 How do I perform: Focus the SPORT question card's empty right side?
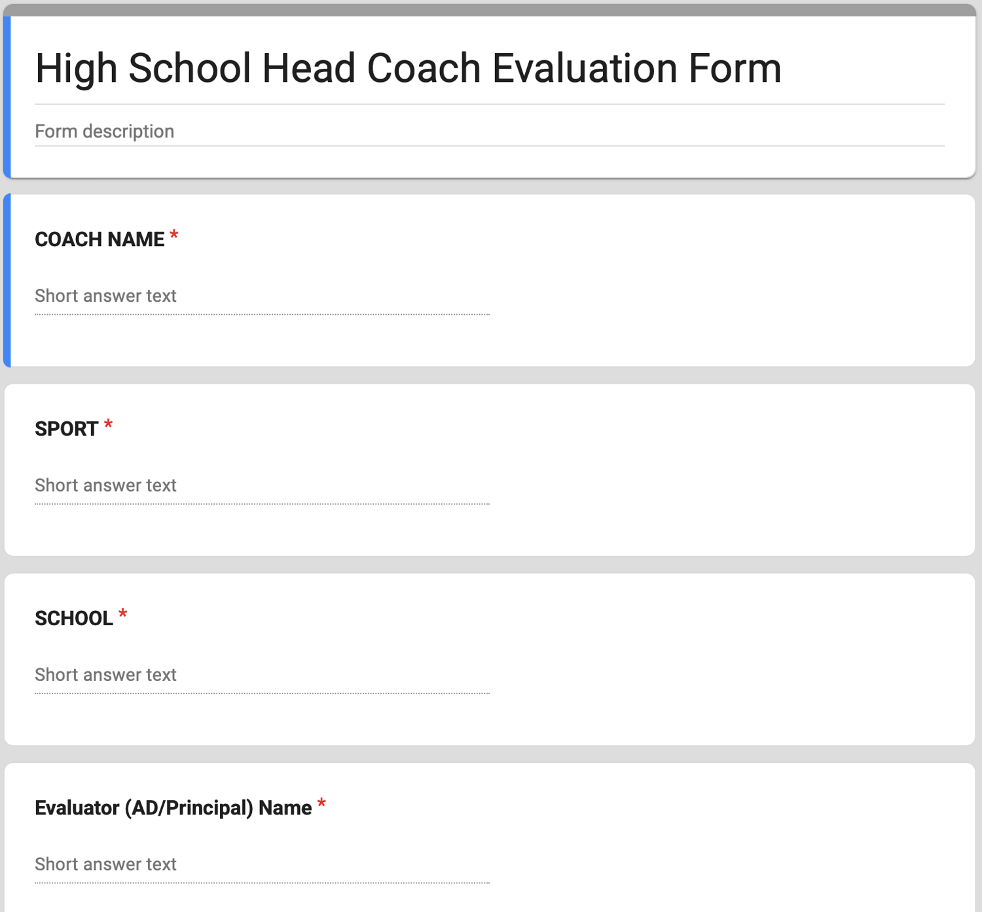point(733,469)
